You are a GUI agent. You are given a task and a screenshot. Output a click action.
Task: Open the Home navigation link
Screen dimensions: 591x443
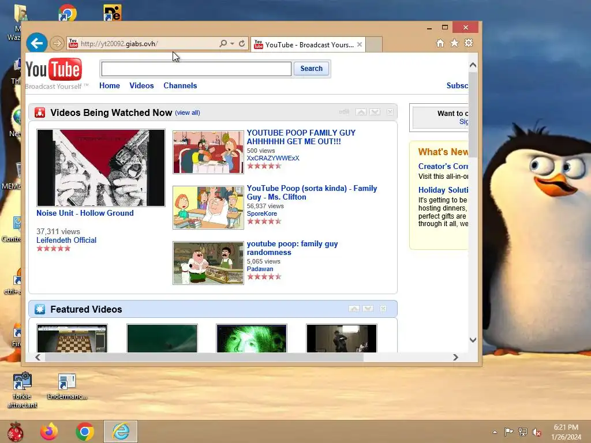110,85
